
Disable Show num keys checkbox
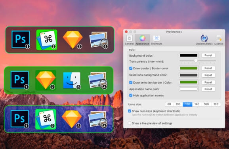(130, 111)
